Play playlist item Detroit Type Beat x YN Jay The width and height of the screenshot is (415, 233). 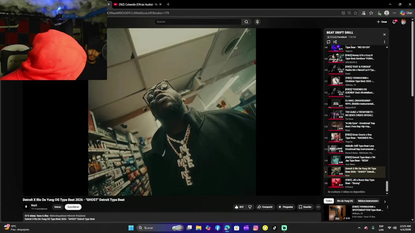tap(355, 161)
